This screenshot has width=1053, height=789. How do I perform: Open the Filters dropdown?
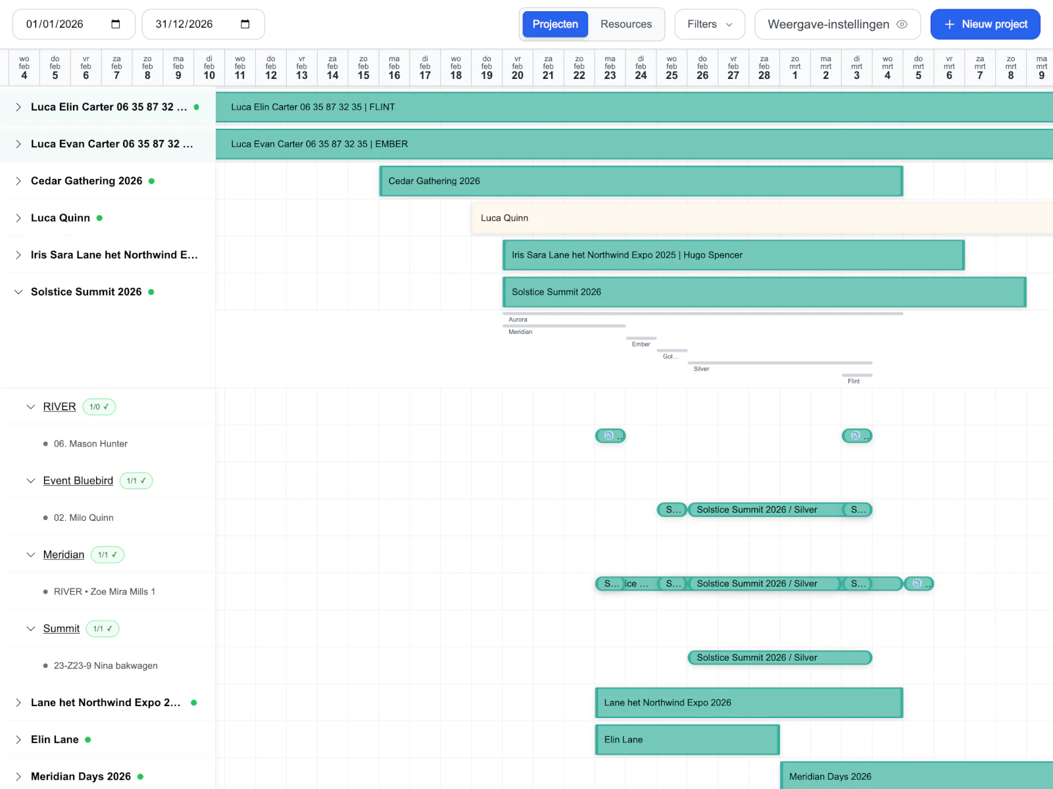pyautogui.click(x=709, y=24)
